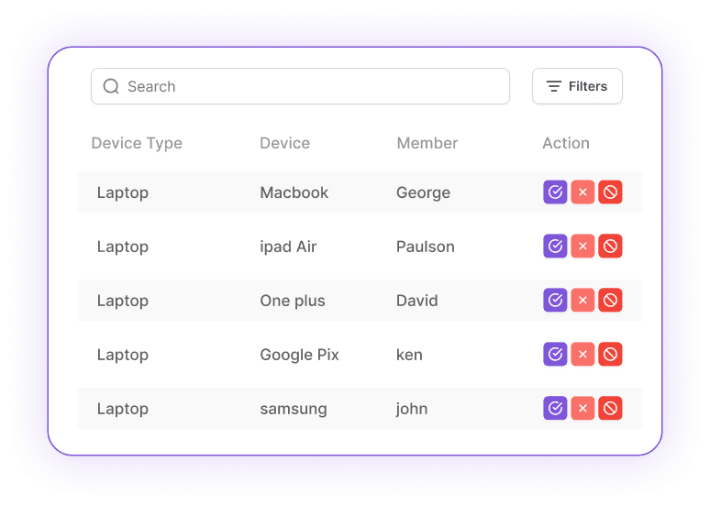The width and height of the screenshot is (710, 505).
Task: Block john's samsung device
Action: click(x=610, y=409)
